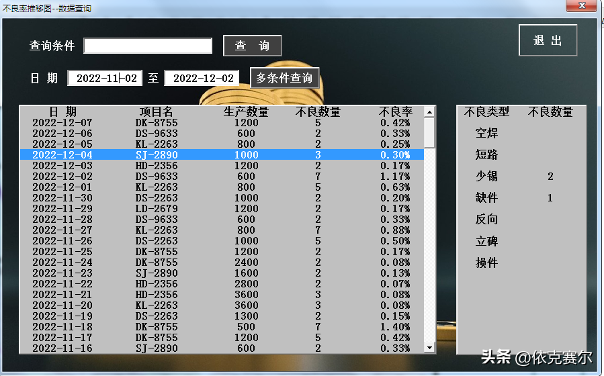604x376 pixels.
Task: Select the 2022-11-29 LD-2679 row
Action: (222, 209)
